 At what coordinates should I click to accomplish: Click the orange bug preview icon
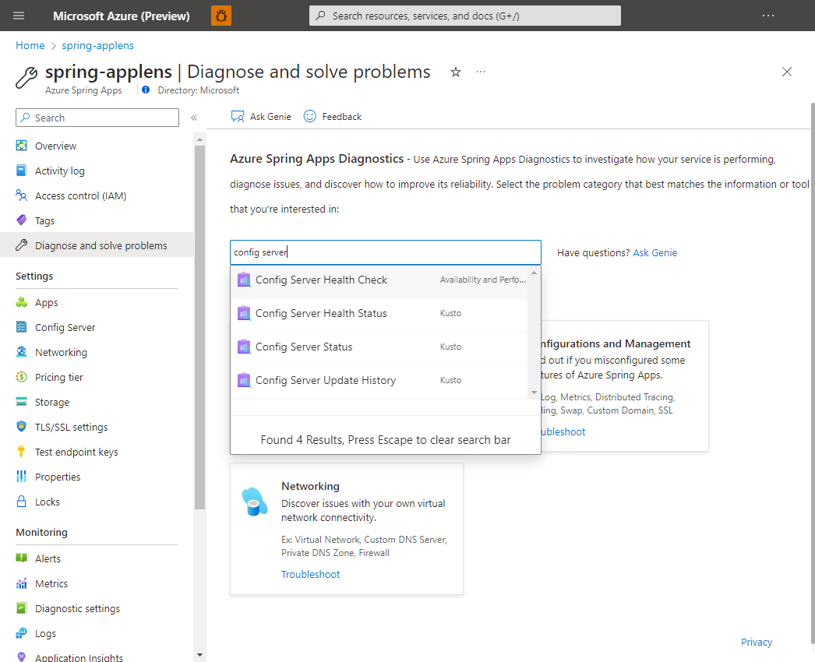221,16
